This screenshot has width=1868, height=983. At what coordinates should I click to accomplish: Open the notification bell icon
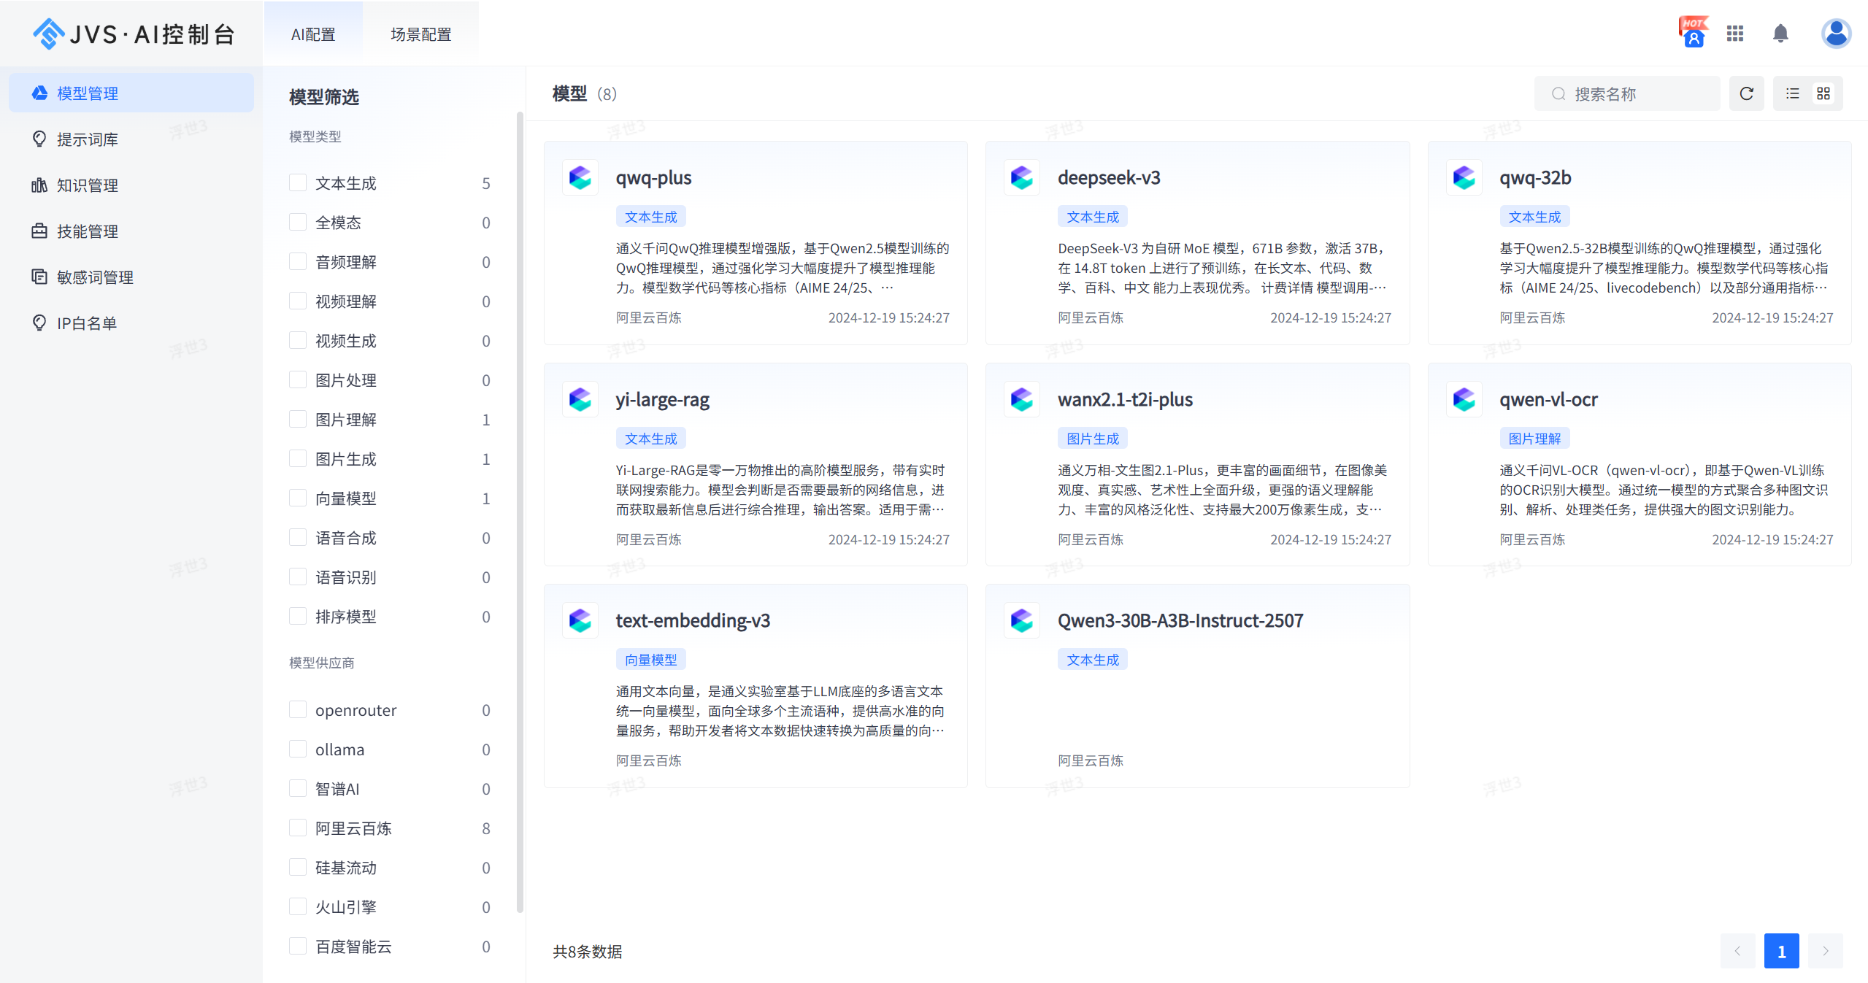point(1780,34)
